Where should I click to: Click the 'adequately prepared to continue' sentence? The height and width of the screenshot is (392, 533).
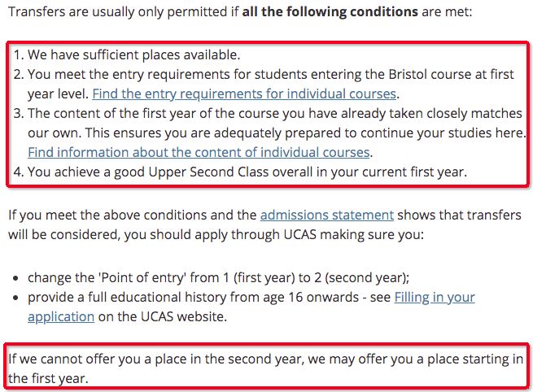325,133
